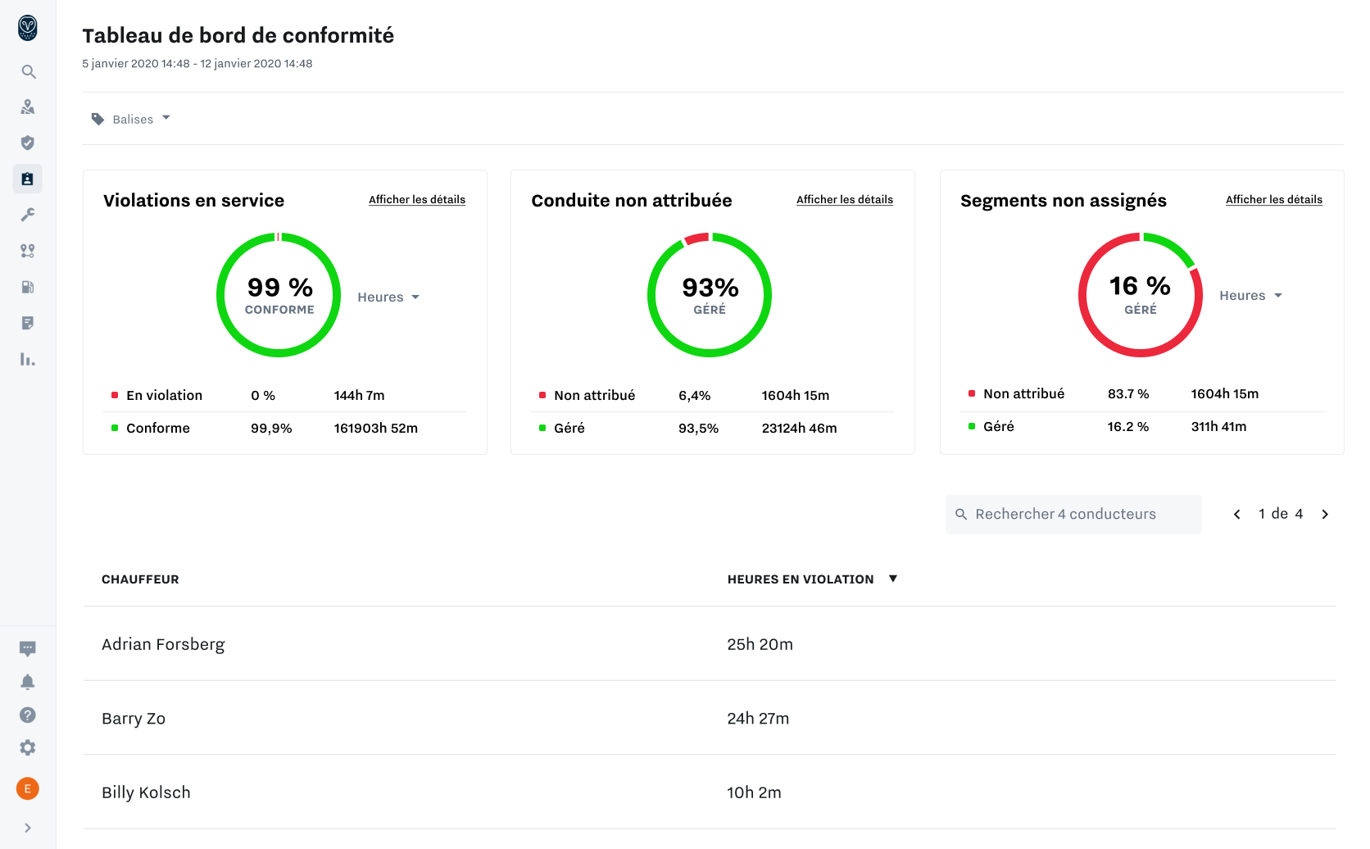The width and height of the screenshot is (1370, 849).
Task: Open the reports bar chart icon
Action: (x=28, y=359)
